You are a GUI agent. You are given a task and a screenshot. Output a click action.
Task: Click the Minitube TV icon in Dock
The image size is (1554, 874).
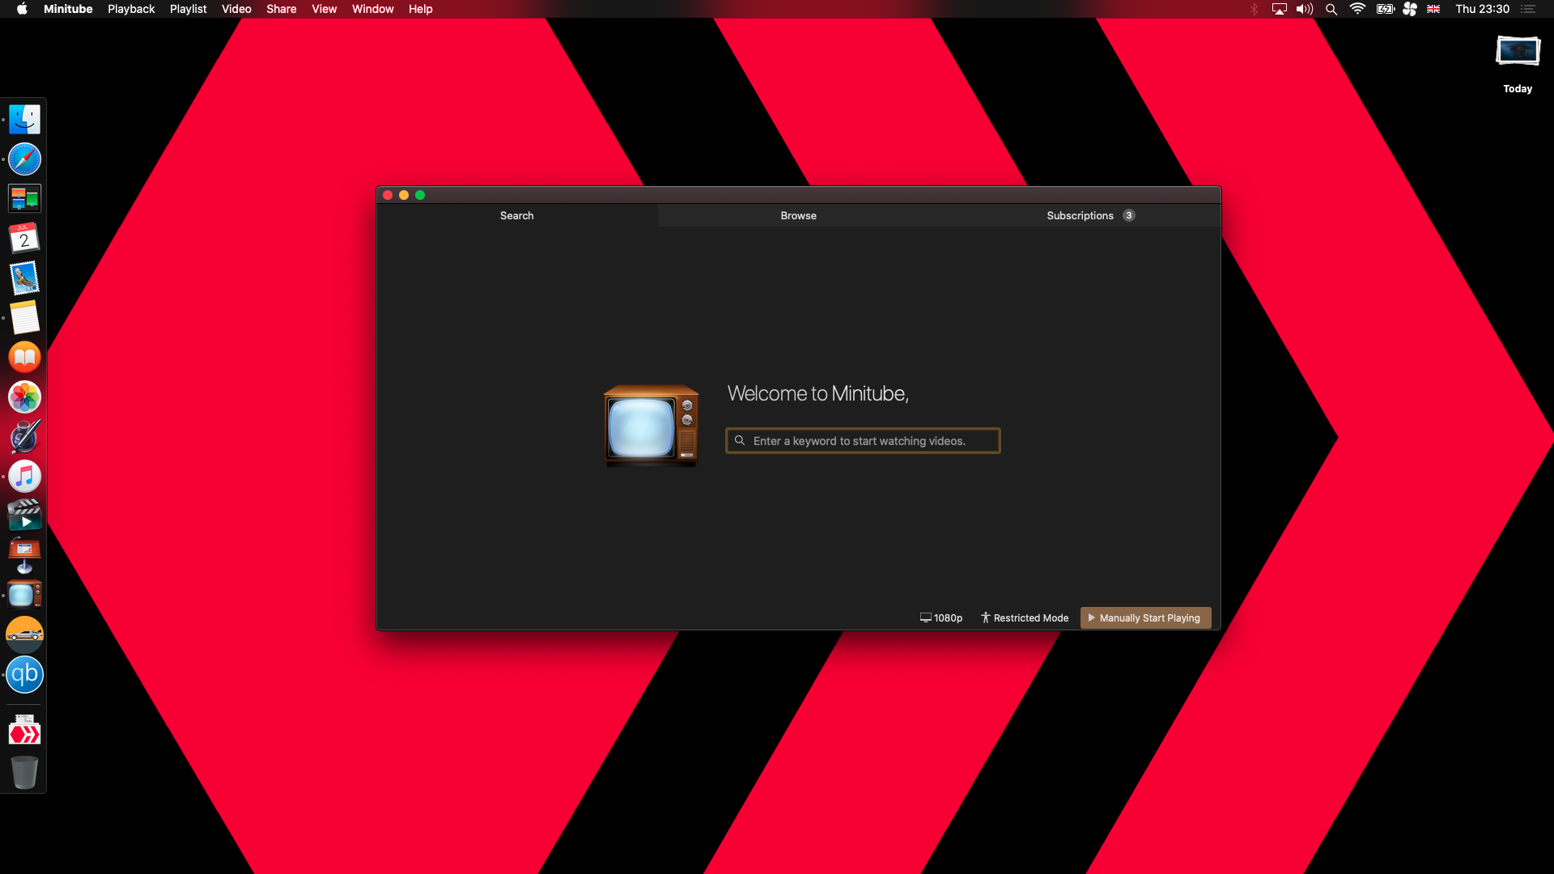24,595
